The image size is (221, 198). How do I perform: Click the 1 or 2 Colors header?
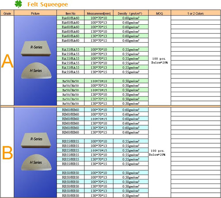click(x=195, y=13)
